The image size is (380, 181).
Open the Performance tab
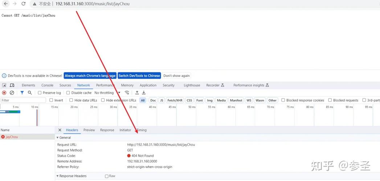point(105,85)
